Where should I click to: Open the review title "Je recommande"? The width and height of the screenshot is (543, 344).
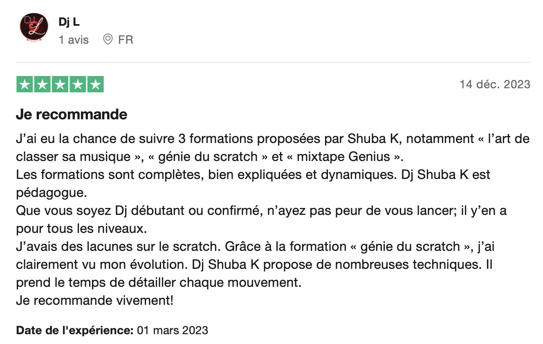coord(72,114)
